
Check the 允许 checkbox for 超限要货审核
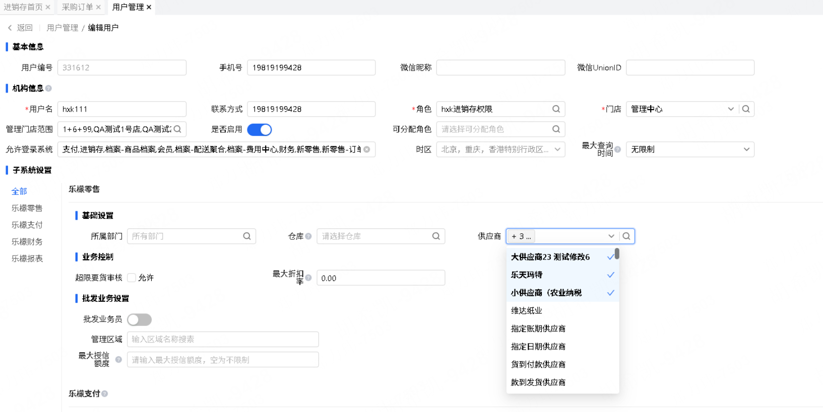132,278
